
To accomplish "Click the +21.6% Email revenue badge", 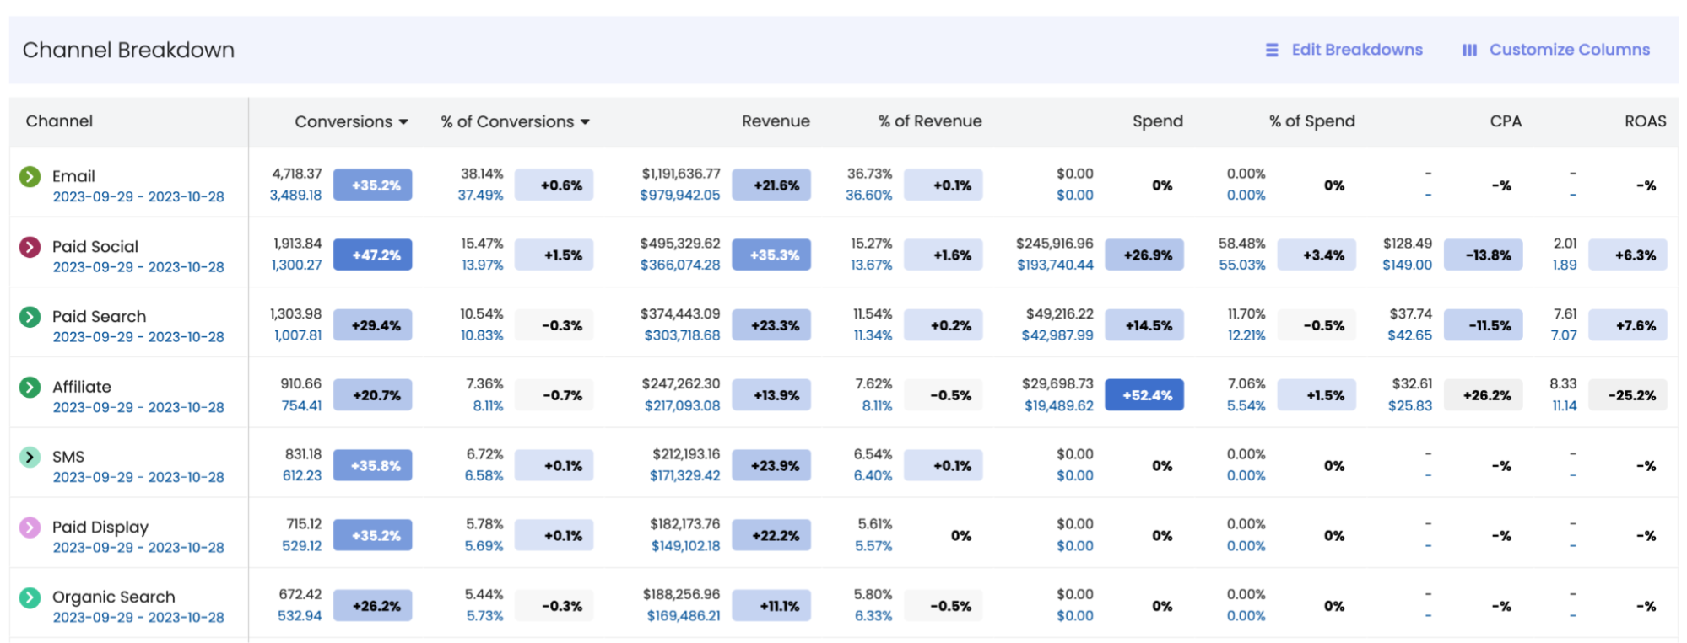I will pos(771,185).
